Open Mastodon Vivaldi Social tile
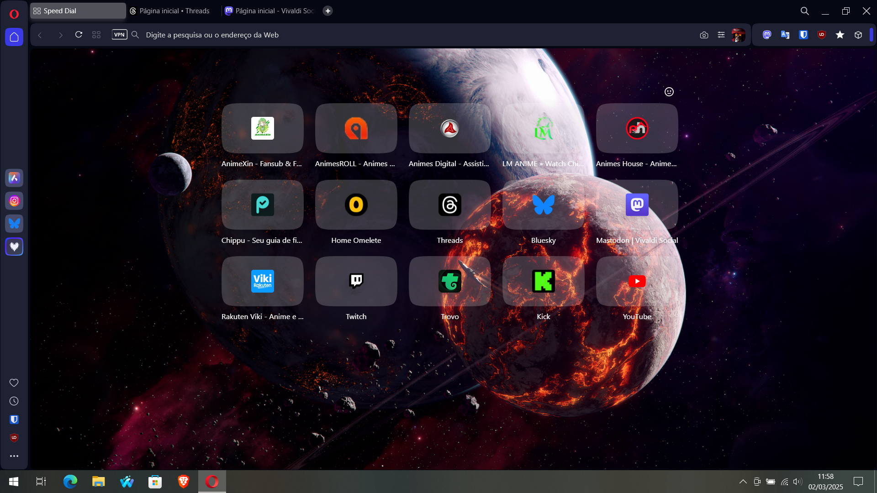Screen dimensions: 877x493 pos(637,205)
